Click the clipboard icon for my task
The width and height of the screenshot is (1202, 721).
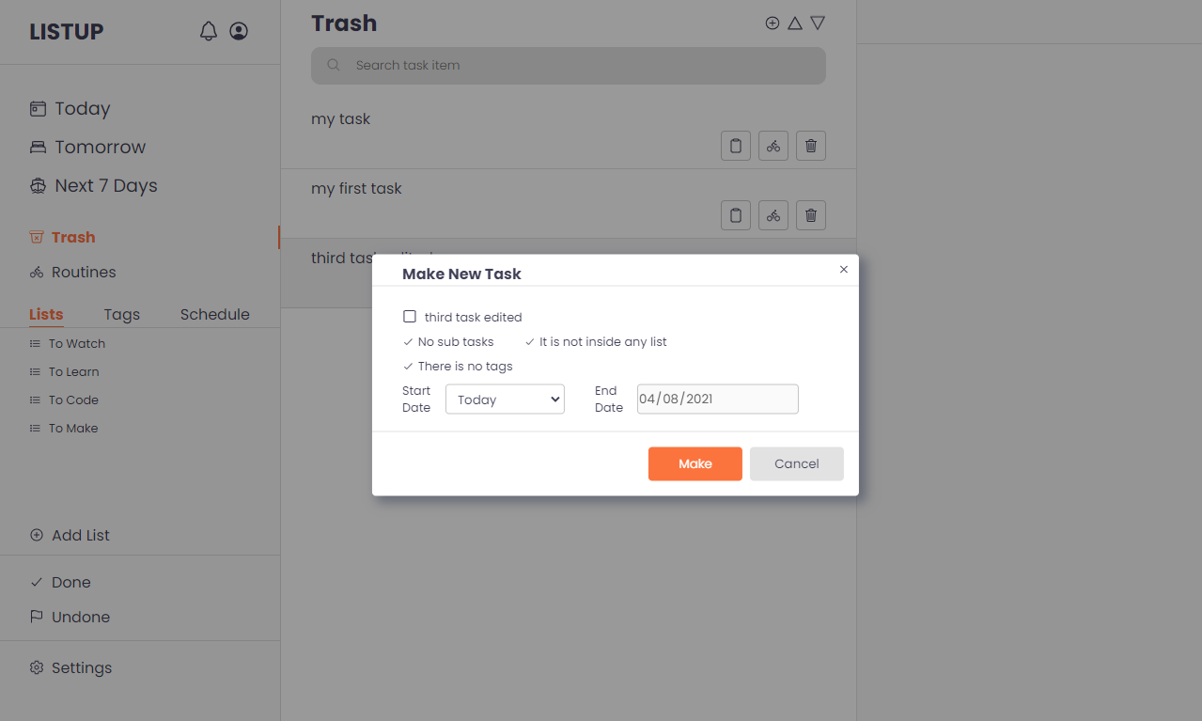pos(736,146)
